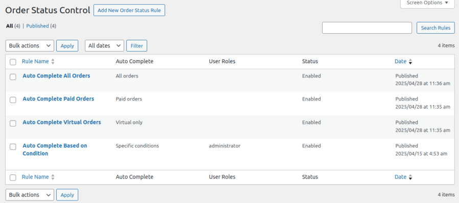Check Auto Complete Based on Condition row
This screenshot has width=459, height=203.
click(x=13, y=146)
